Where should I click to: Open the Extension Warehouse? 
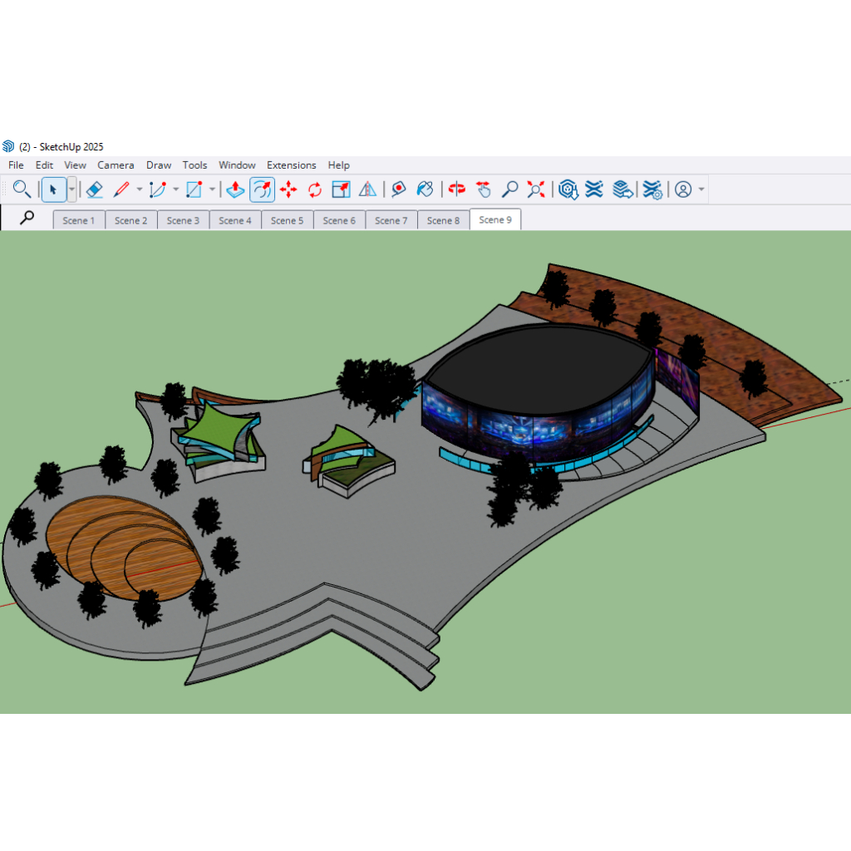tap(594, 189)
